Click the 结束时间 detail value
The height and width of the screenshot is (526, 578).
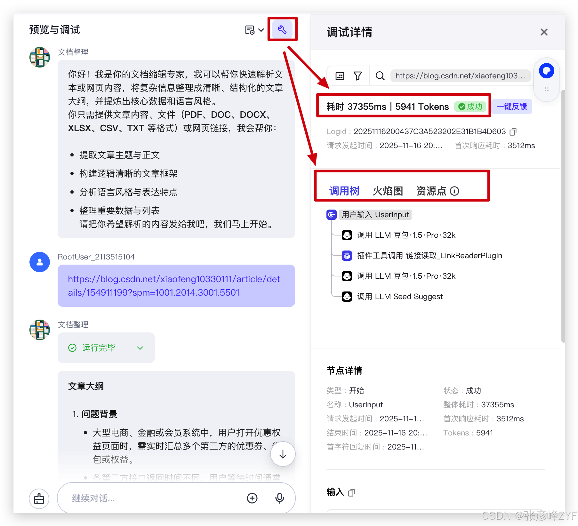coord(396,433)
